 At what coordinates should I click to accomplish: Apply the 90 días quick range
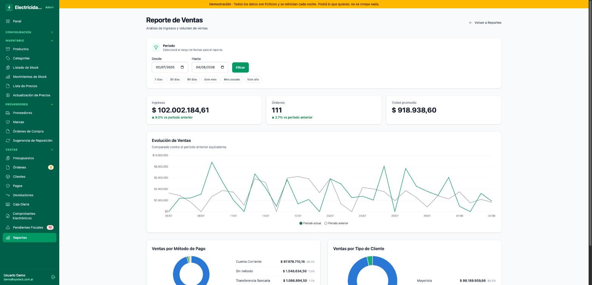(192, 79)
